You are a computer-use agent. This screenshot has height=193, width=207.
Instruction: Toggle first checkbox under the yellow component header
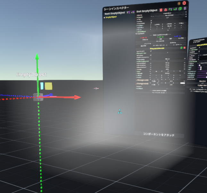(151, 51)
